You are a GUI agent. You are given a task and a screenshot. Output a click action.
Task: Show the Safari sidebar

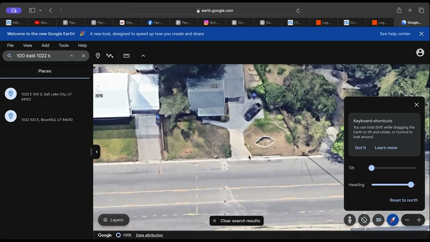pyautogui.click(x=32, y=10)
